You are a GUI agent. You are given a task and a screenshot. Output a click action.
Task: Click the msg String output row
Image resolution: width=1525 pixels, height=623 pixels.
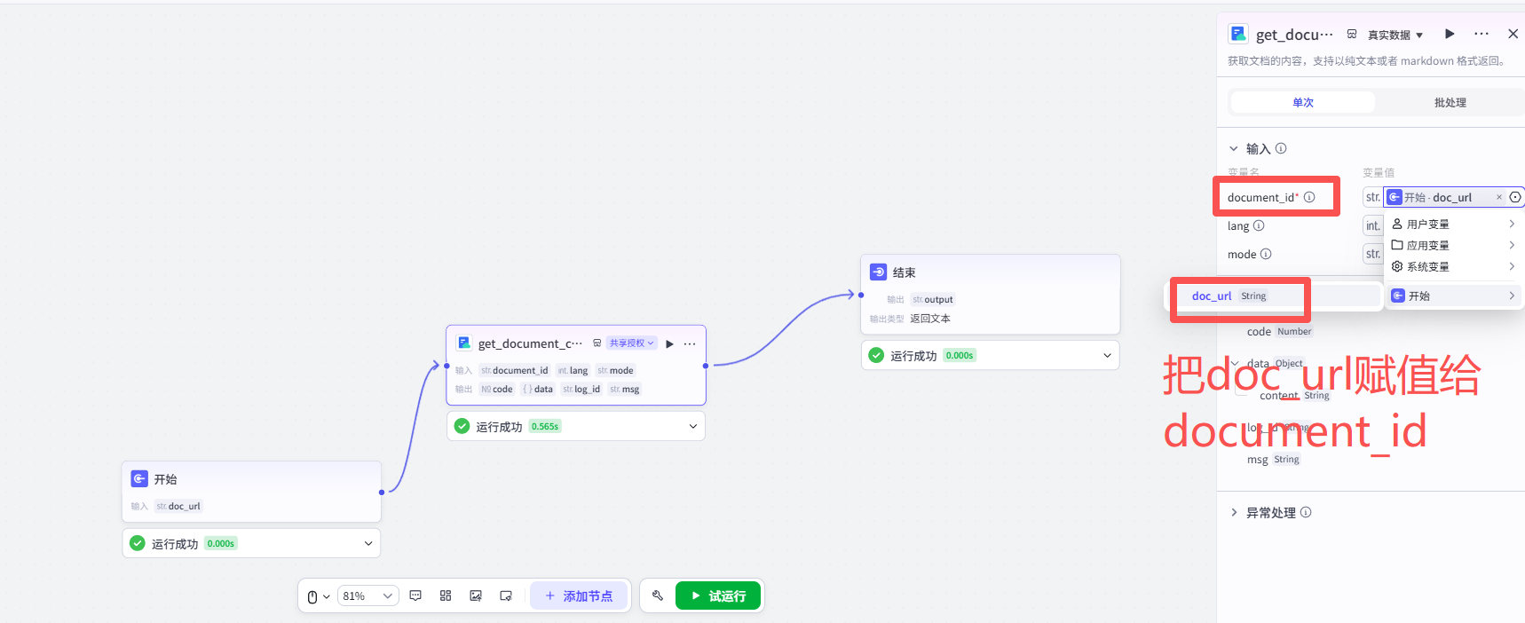1273,459
